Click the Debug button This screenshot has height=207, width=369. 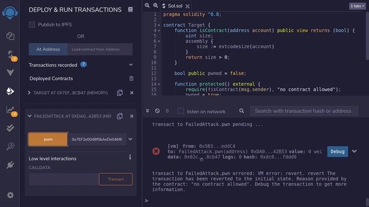[x=337, y=151]
